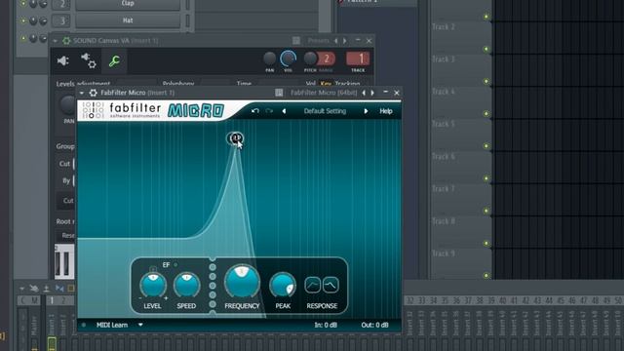This screenshot has width=624, height=351.
Task: Open FabFilter Micro wrapper settings gear
Action: 94,93
